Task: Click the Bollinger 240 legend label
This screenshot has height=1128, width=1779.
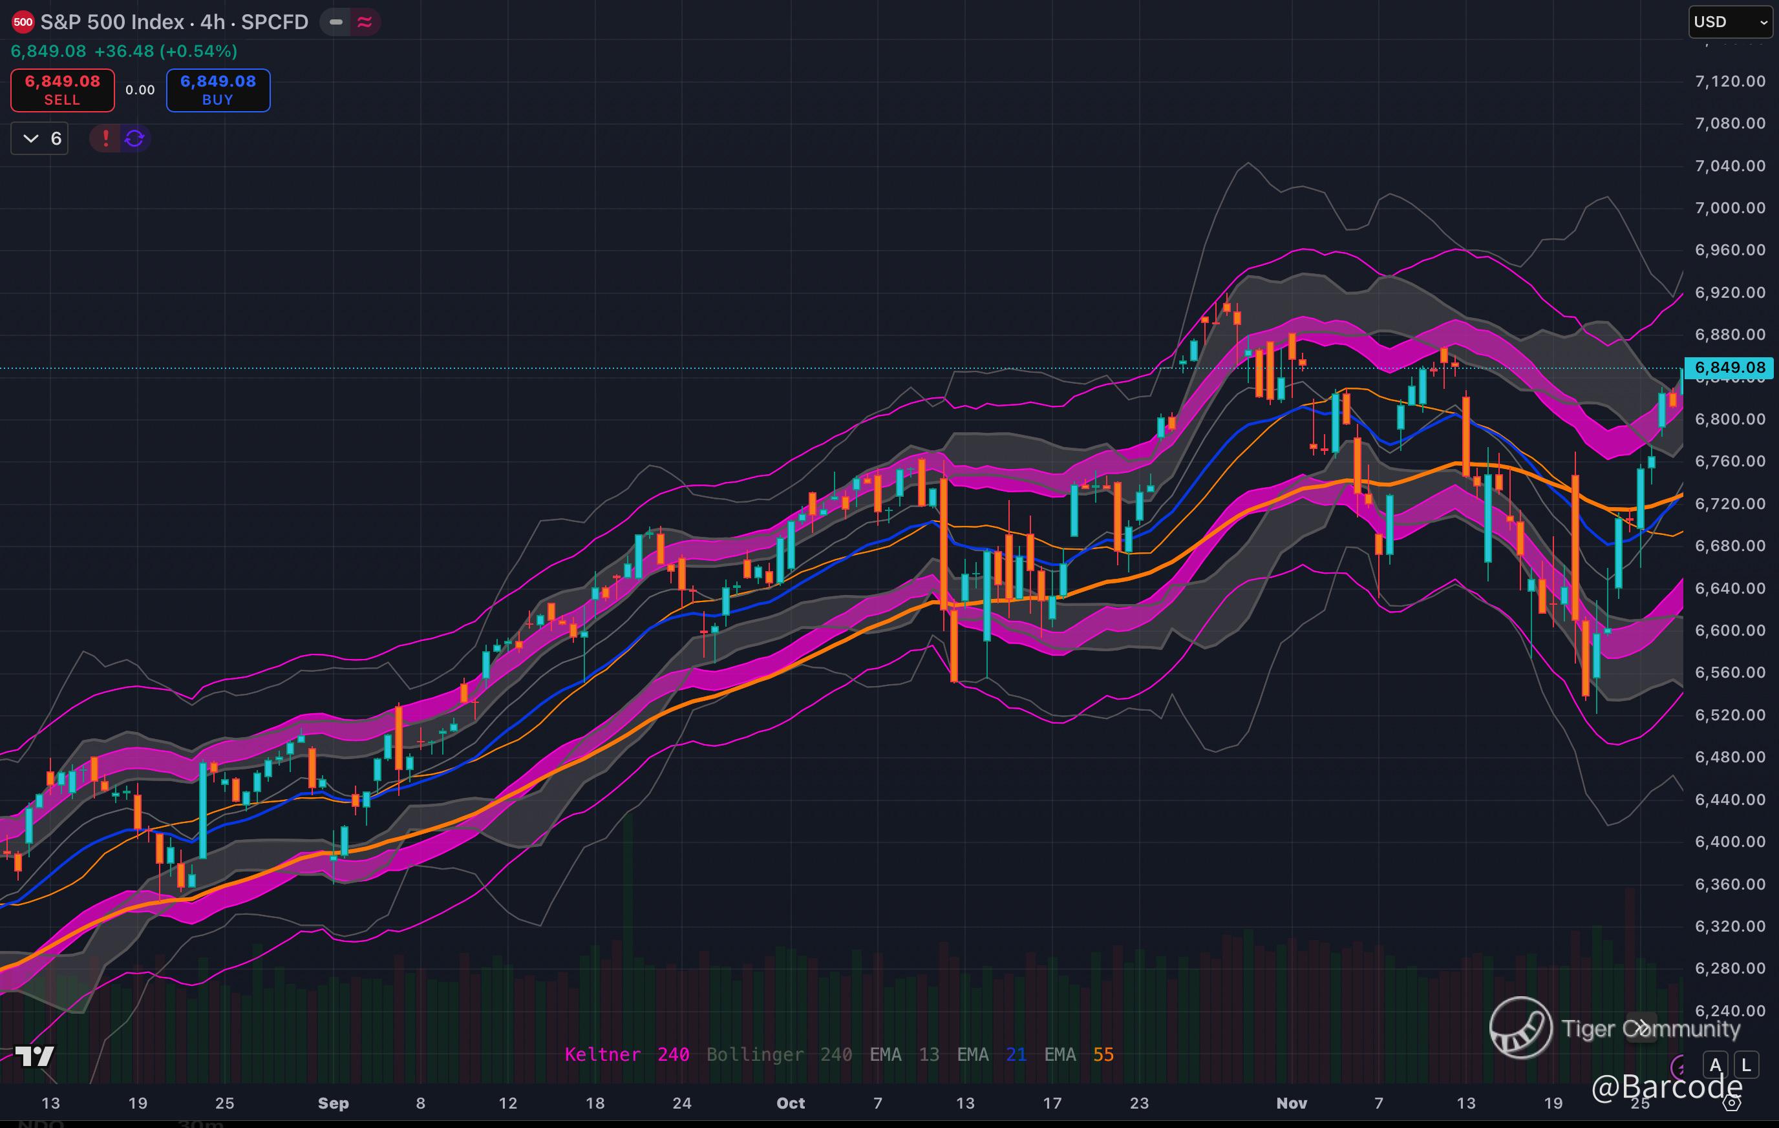Action: [779, 1054]
